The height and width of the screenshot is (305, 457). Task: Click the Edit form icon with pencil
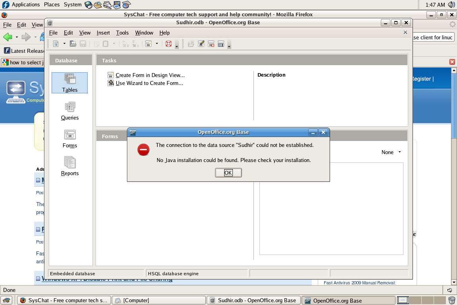201,44
